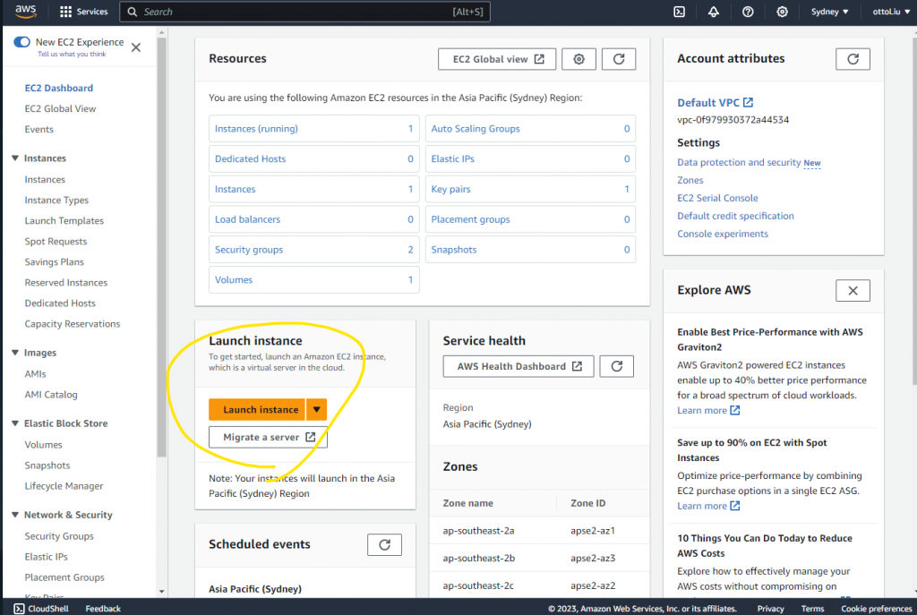Open Default credit specification link
Image resolution: width=917 pixels, height=615 pixels.
tap(736, 217)
